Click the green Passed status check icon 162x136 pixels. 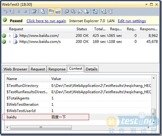[5, 20]
